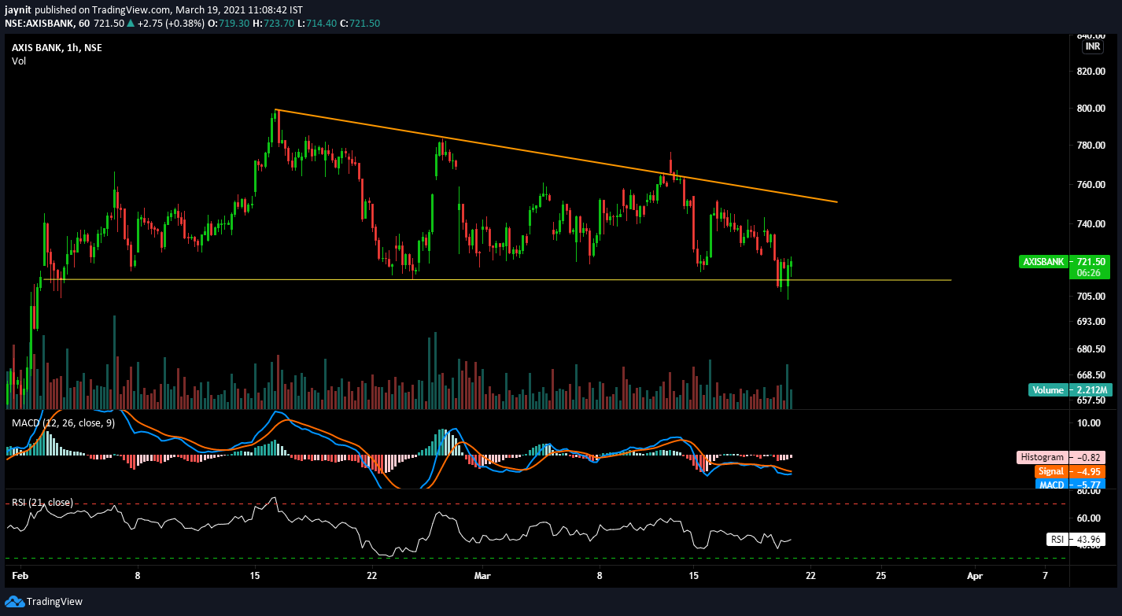This screenshot has height=616, width=1122.
Task: Click the Mar date axis label
Action: pyautogui.click(x=482, y=576)
